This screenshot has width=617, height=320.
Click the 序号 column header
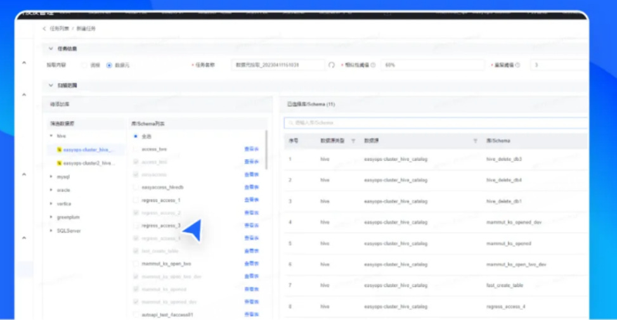pyautogui.click(x=294, y=141)
